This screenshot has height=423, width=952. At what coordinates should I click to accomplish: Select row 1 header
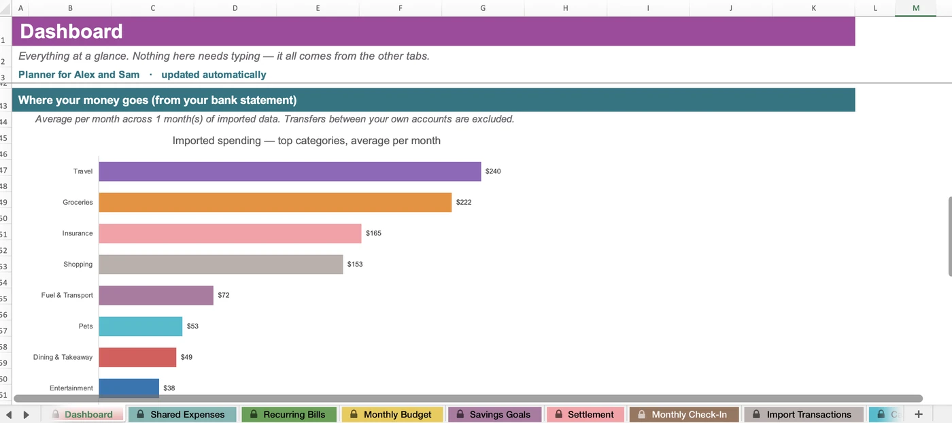pos(5,32)
